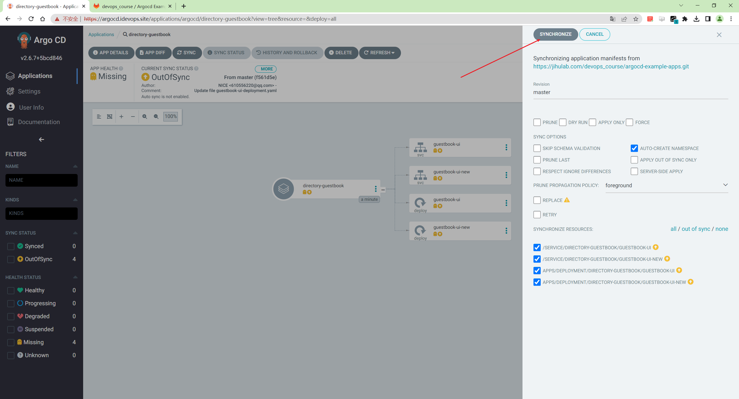Close the sync panel with X

(x=719, y=35)
